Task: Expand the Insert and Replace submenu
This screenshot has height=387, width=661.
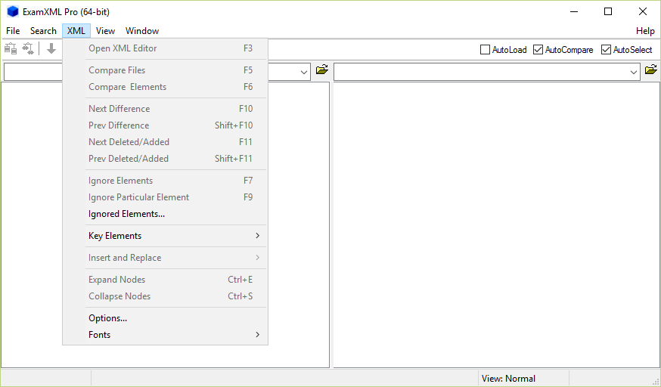Action: click(165, 258)
